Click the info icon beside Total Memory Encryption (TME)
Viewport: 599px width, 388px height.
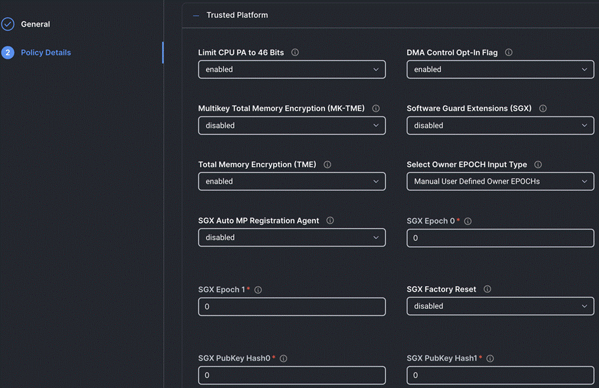point(327,164)
